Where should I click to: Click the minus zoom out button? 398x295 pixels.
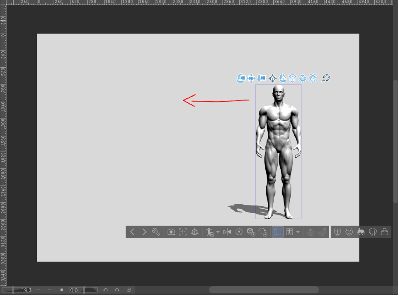click(38, 290)
